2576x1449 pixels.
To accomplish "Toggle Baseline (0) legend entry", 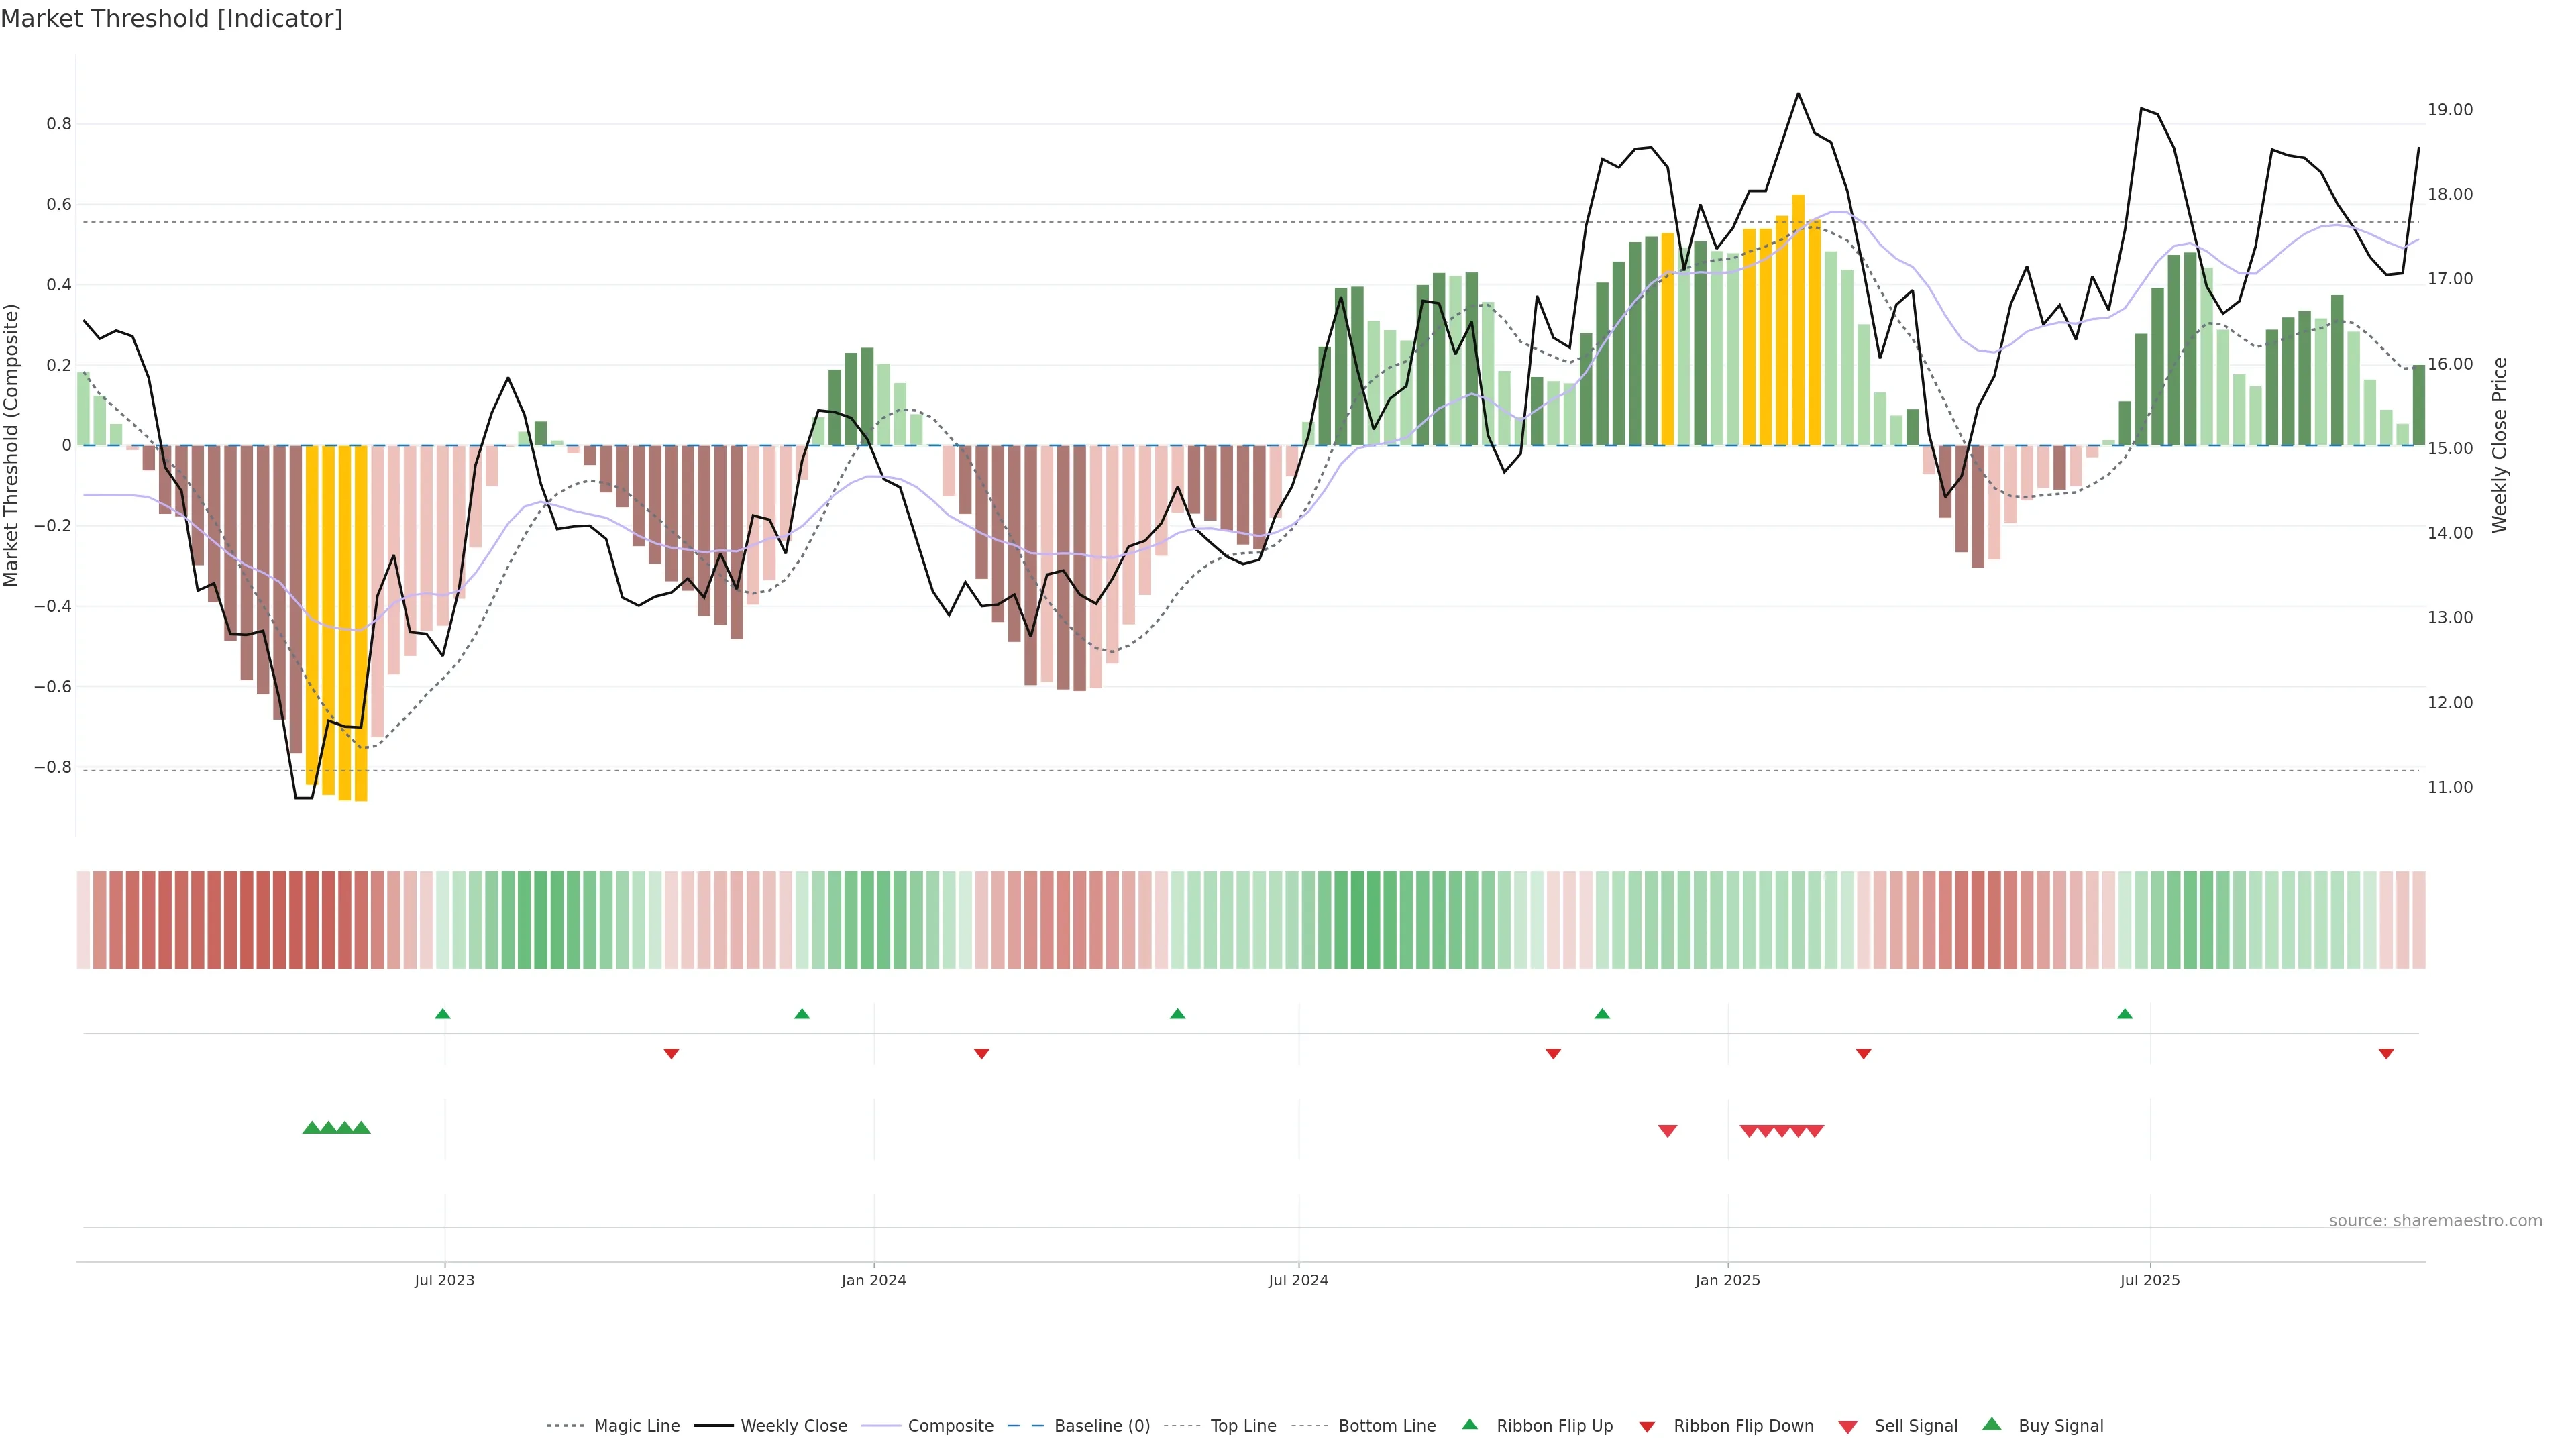I will click(1102, 1426).
